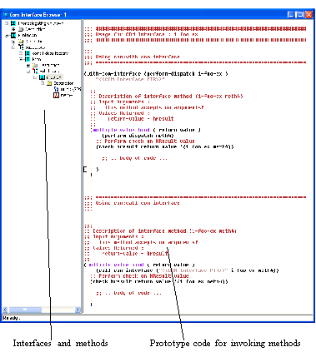The height and width of the screenshot is (357, 316).
Task: Click left arrow of the tree horizontal scrollbar
Action: (x=5, y=310)
